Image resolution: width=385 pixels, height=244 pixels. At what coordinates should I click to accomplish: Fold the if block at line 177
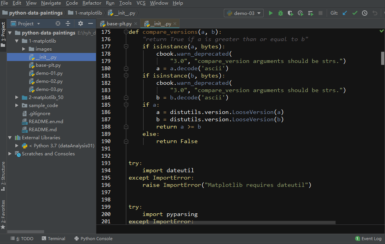(x=126, y=46)
